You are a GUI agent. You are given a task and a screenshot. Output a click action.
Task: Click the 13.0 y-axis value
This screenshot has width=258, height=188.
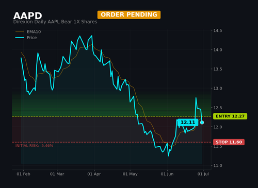click(218, 88)
